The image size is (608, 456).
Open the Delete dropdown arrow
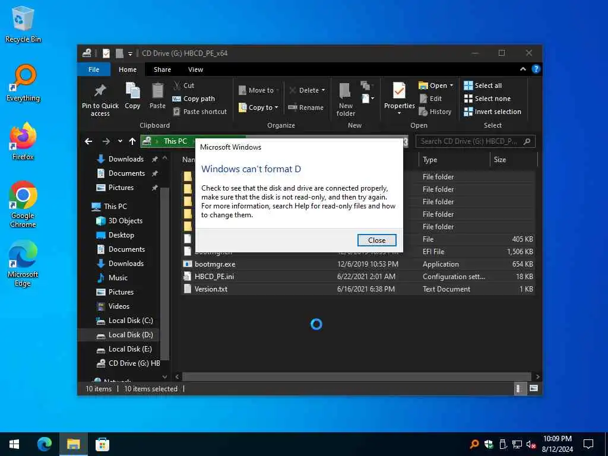tap(323, 90)
